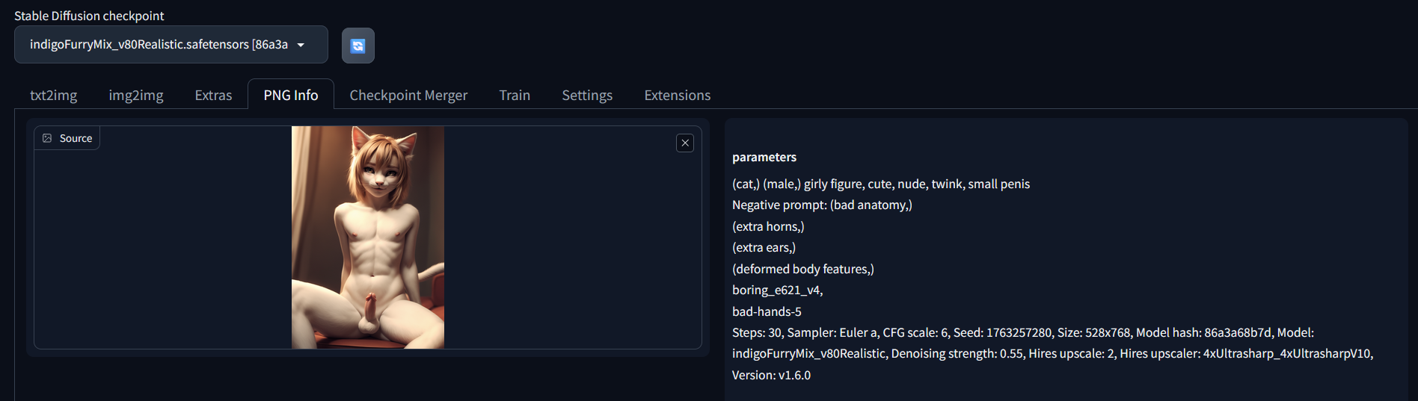The height and width of the screenshot is (401, 1418).
Task: Click the parameters heading text
Action: pyautogui.click(x=764, y=157)
